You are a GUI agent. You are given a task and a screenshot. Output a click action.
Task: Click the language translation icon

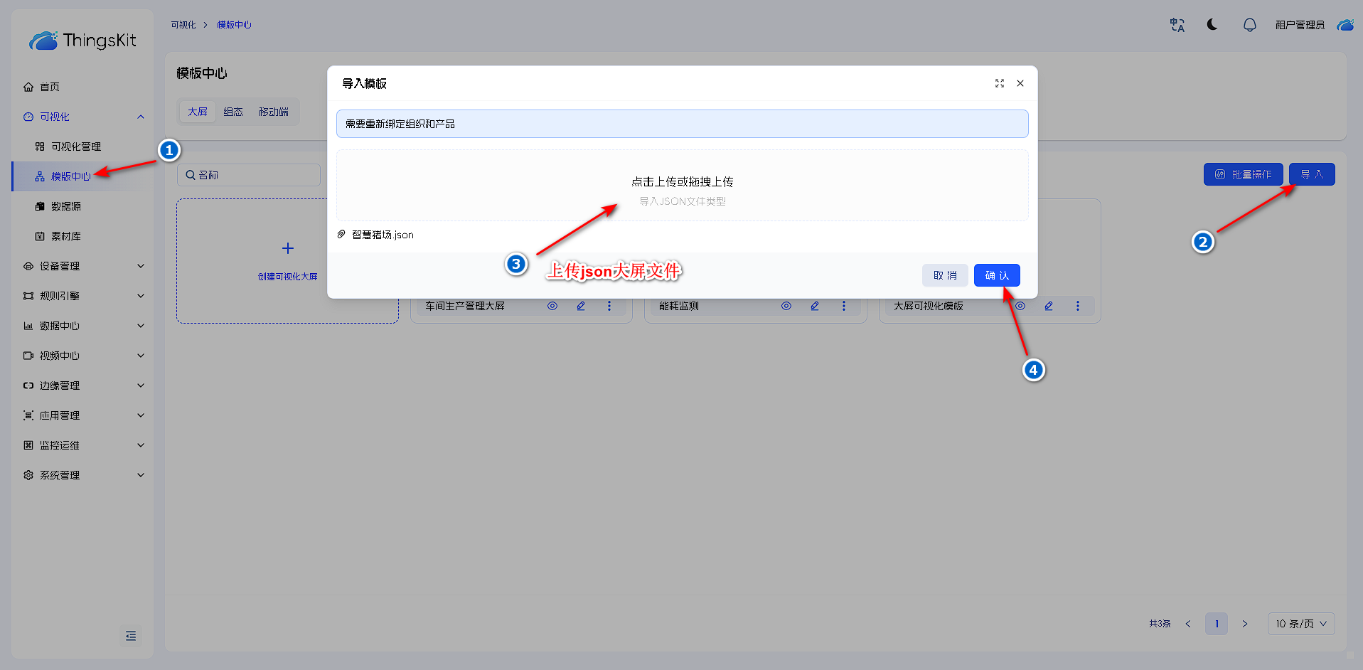click(x=1177, y=25)
